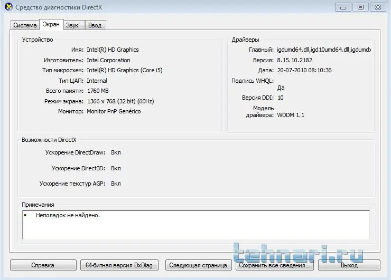Viewport: 391px width, 280px height.
Task: Click Сохранить все сведения button
Action: [x=275, y=265]
